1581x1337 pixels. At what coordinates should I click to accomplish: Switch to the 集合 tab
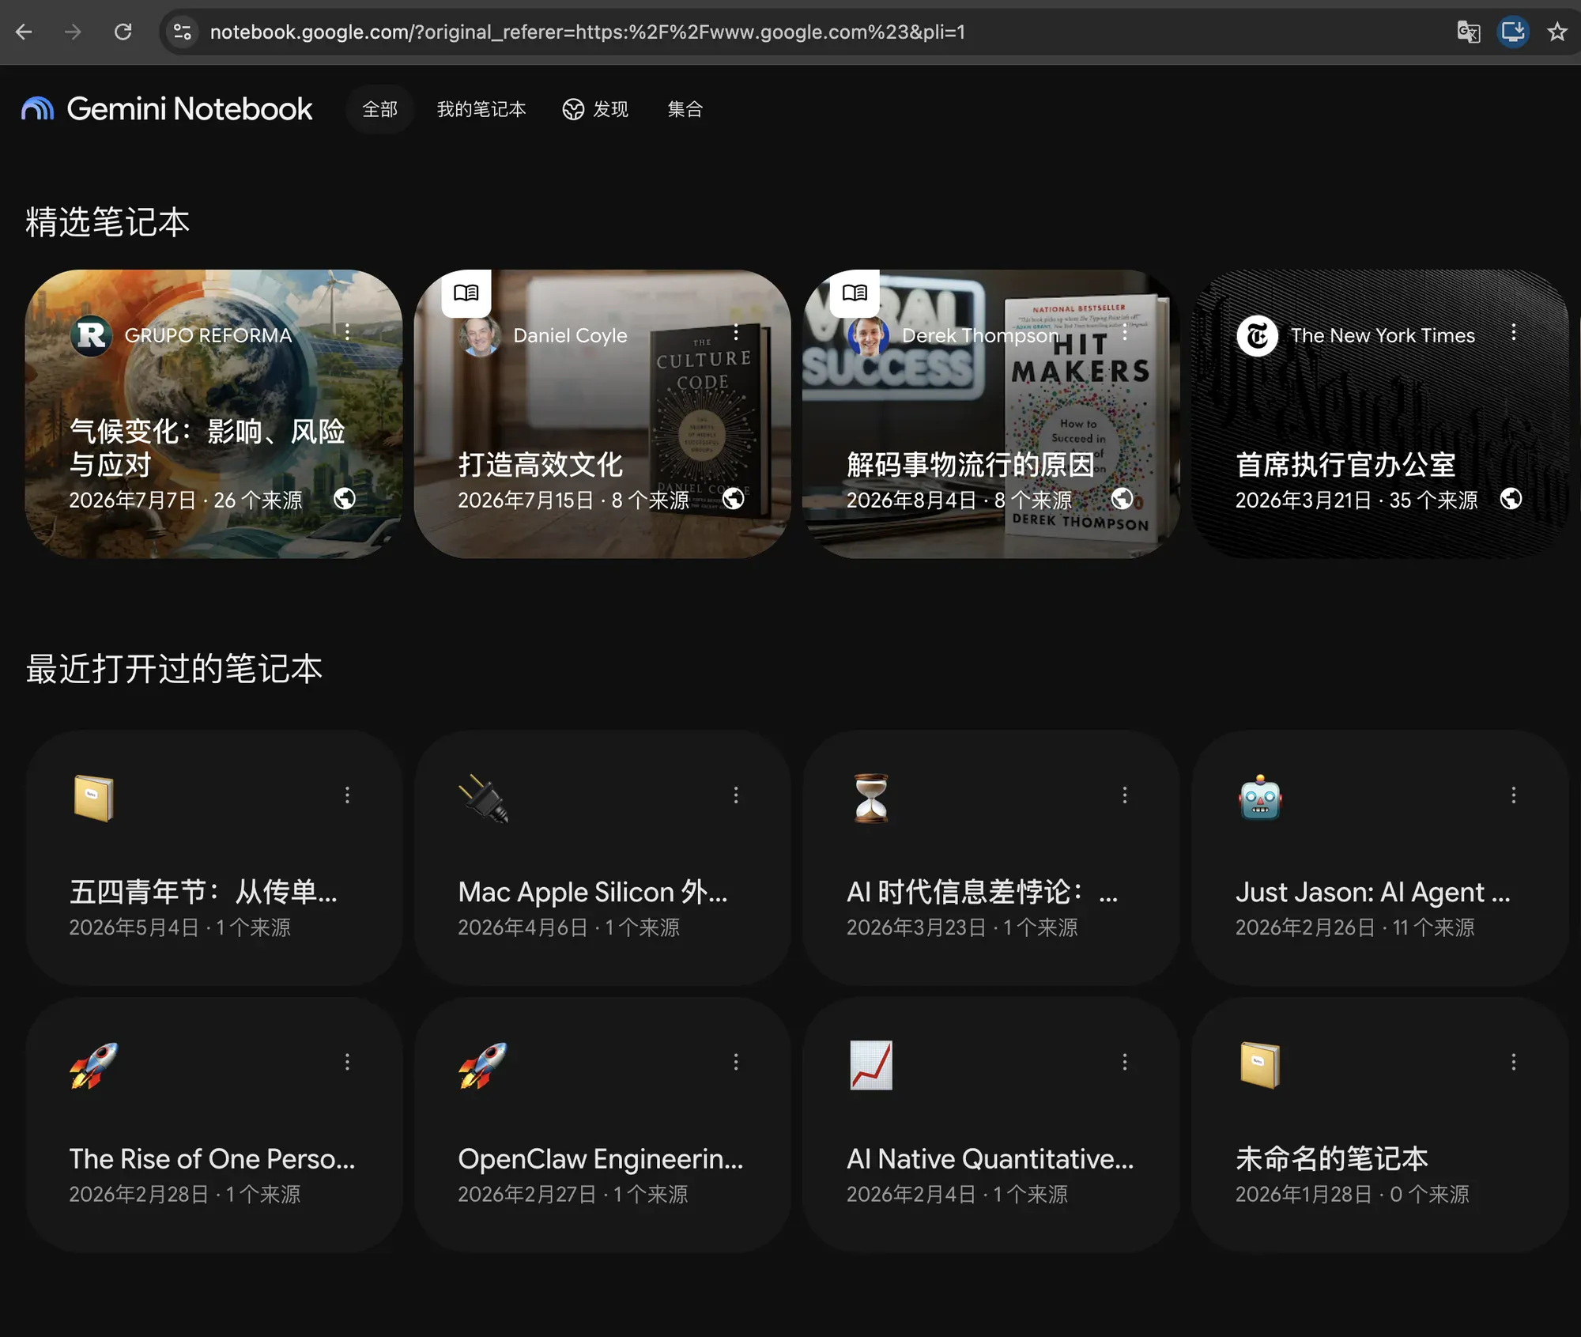pos(685,109)
